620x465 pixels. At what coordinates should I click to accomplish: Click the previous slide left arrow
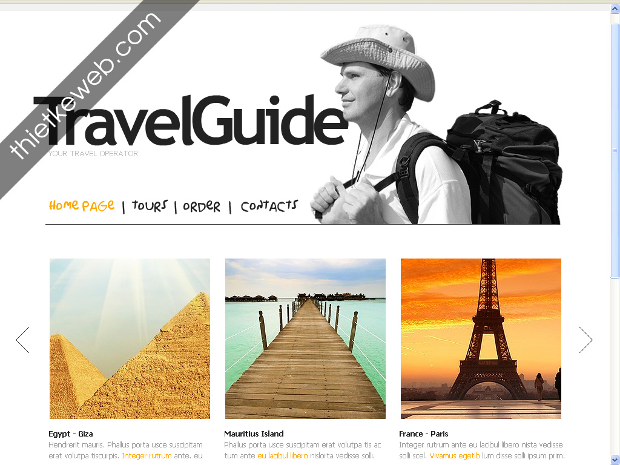(22, 340)
